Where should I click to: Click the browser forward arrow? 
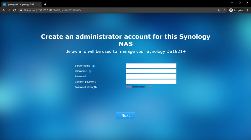point(9,10)
